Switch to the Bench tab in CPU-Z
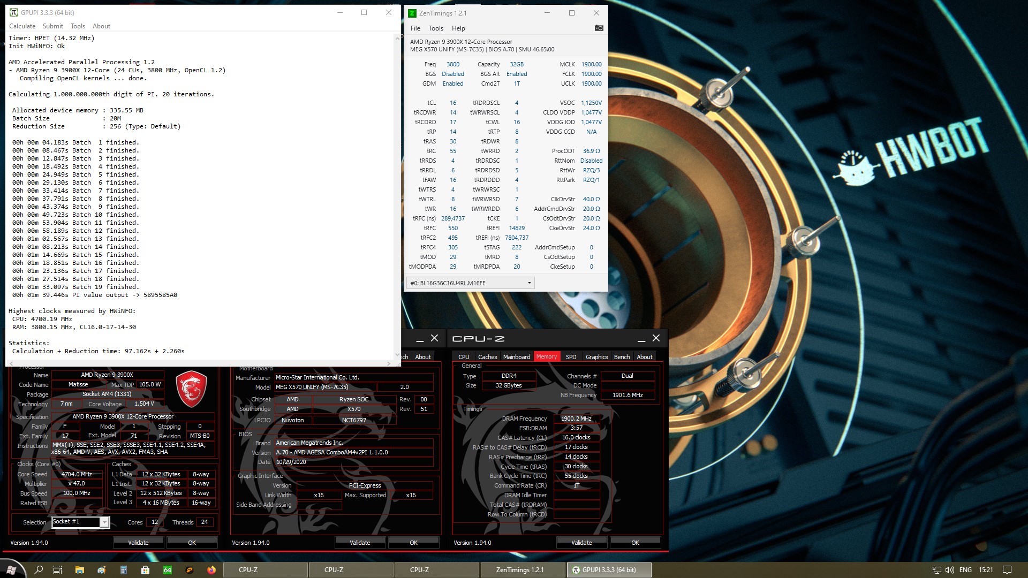Screen dimensions: 1028x578 click(622, 357)
